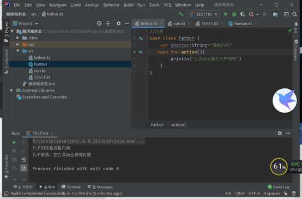Open the TEST1Kt run configuration dropdown
The image size is (302, 199).
[204, 14]
